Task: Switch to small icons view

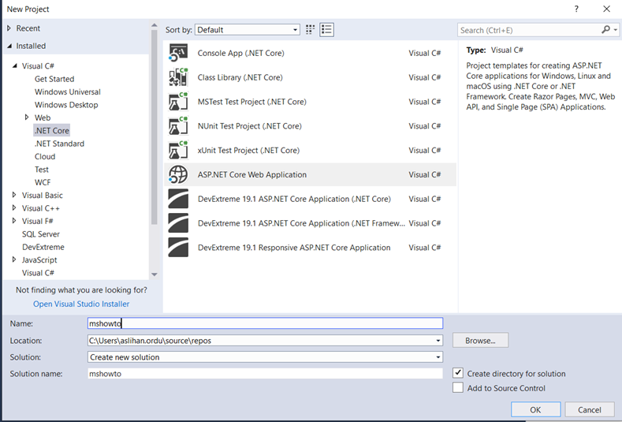Action: [310, 30]
